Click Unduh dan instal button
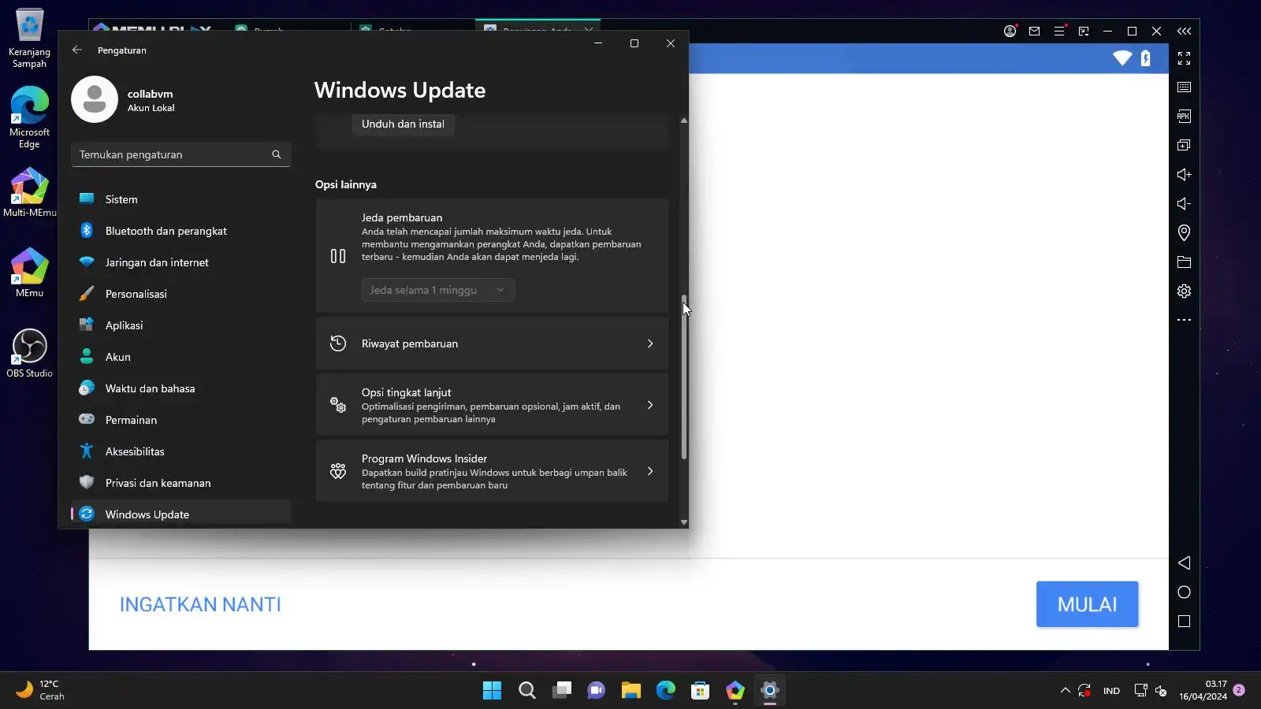This screenshot has height=709, width=1261. [x=403, y=124]
